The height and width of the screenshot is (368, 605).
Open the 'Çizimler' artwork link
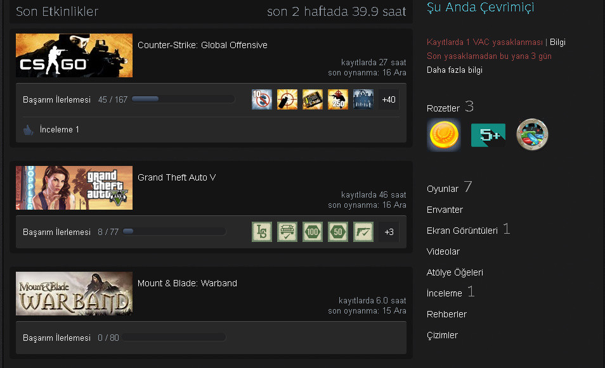point(442,335)
